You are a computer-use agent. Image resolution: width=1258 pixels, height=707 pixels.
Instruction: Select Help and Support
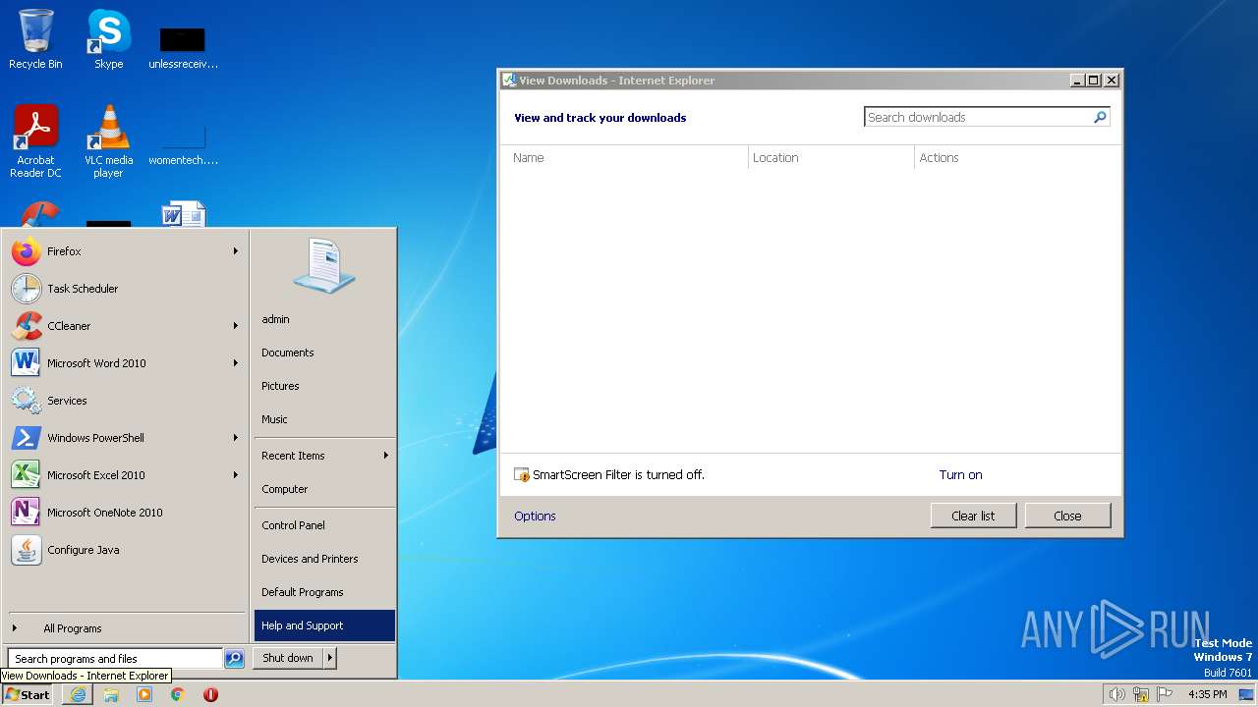coord(324,625)
